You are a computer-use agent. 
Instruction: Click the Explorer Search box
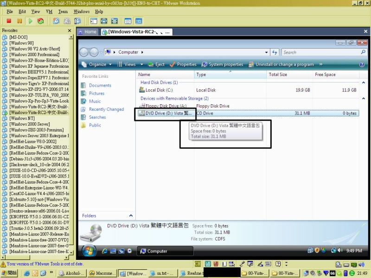pyautogui.click(x=324, y=52)
